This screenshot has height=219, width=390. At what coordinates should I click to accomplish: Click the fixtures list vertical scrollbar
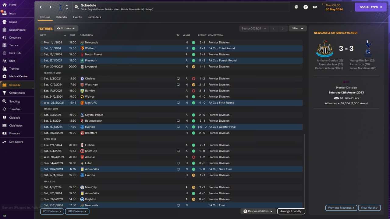(x=304, y=170)
